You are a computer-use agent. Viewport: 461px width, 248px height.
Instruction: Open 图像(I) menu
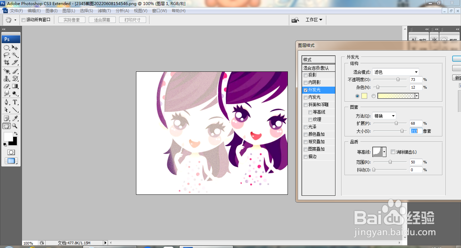click(x=52, y=11)
